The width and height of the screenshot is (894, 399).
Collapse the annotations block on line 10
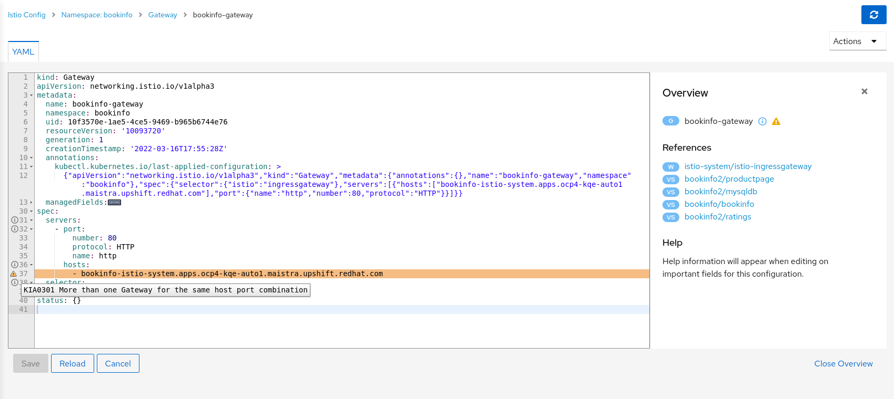click(x=31, y=158)
